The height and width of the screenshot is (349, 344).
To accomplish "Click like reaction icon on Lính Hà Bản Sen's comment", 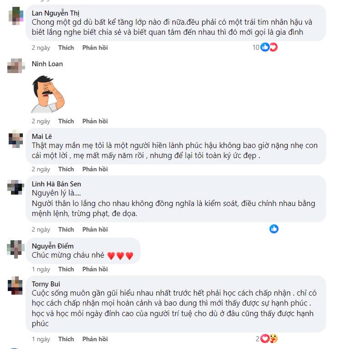I will tap(274, 229).
